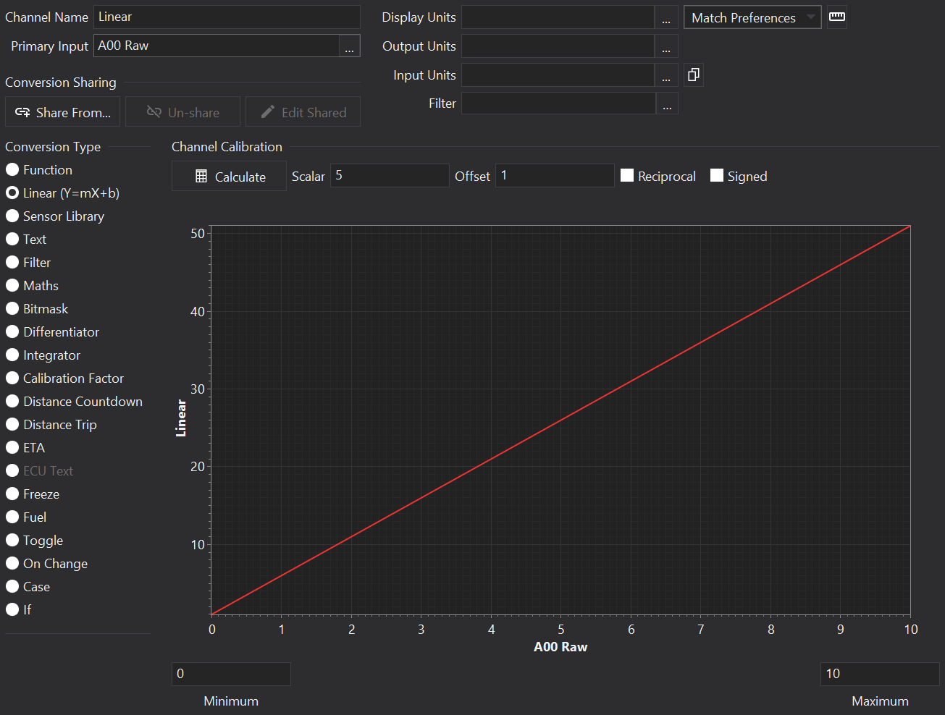Click the Scalar input field
The width and height of the screenshot is (945, 715).
point(389,176)
